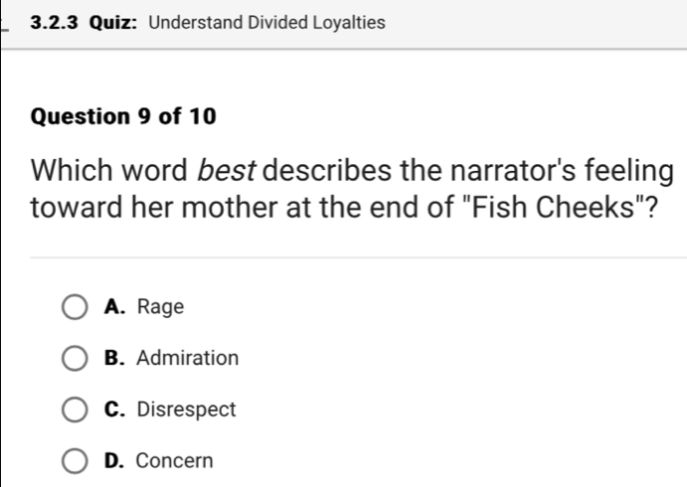The height and width of the screenshot is (487, 687).
Task: Click the letter "D." before Concern
Action: pos(113,461)
